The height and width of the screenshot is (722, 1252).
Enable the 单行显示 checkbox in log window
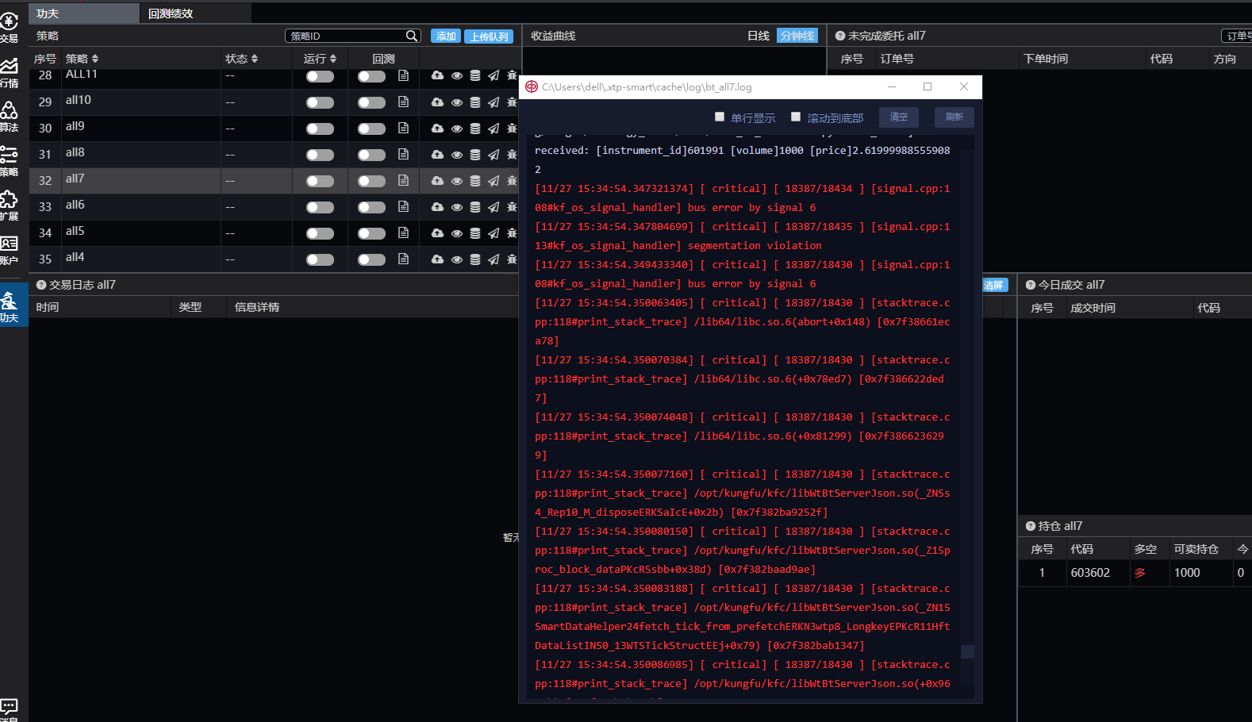coord(720,117)
